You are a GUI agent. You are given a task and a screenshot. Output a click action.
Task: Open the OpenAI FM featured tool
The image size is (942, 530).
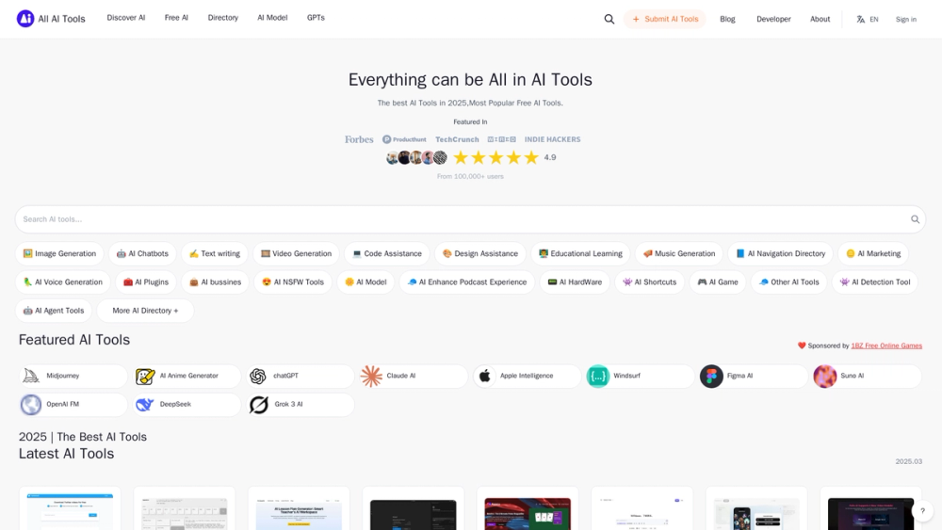click(73, 405)
